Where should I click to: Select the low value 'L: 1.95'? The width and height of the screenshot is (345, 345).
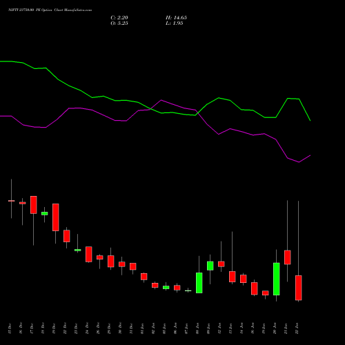pos(175,23)
